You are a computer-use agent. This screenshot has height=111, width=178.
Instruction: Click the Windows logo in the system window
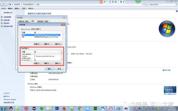point(167,29)
